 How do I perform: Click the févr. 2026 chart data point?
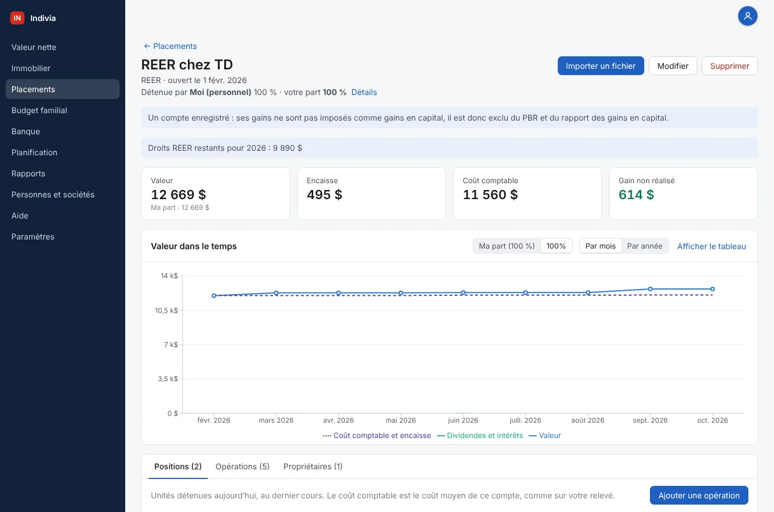click(214, 296)
